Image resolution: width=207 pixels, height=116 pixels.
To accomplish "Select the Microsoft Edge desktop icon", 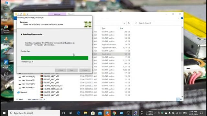I will (6, 64).
